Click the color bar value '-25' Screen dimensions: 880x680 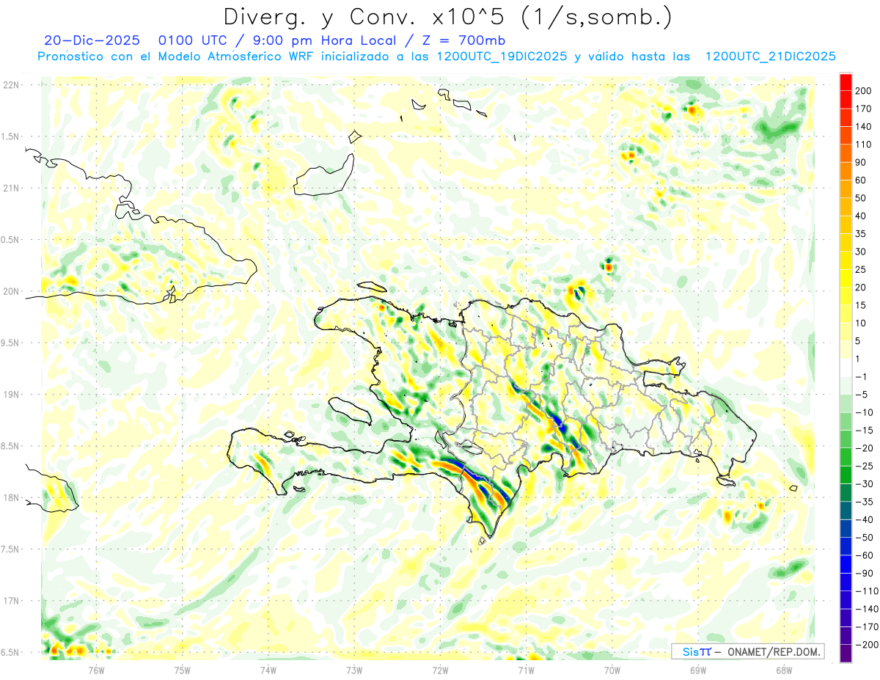coord(863,466)
